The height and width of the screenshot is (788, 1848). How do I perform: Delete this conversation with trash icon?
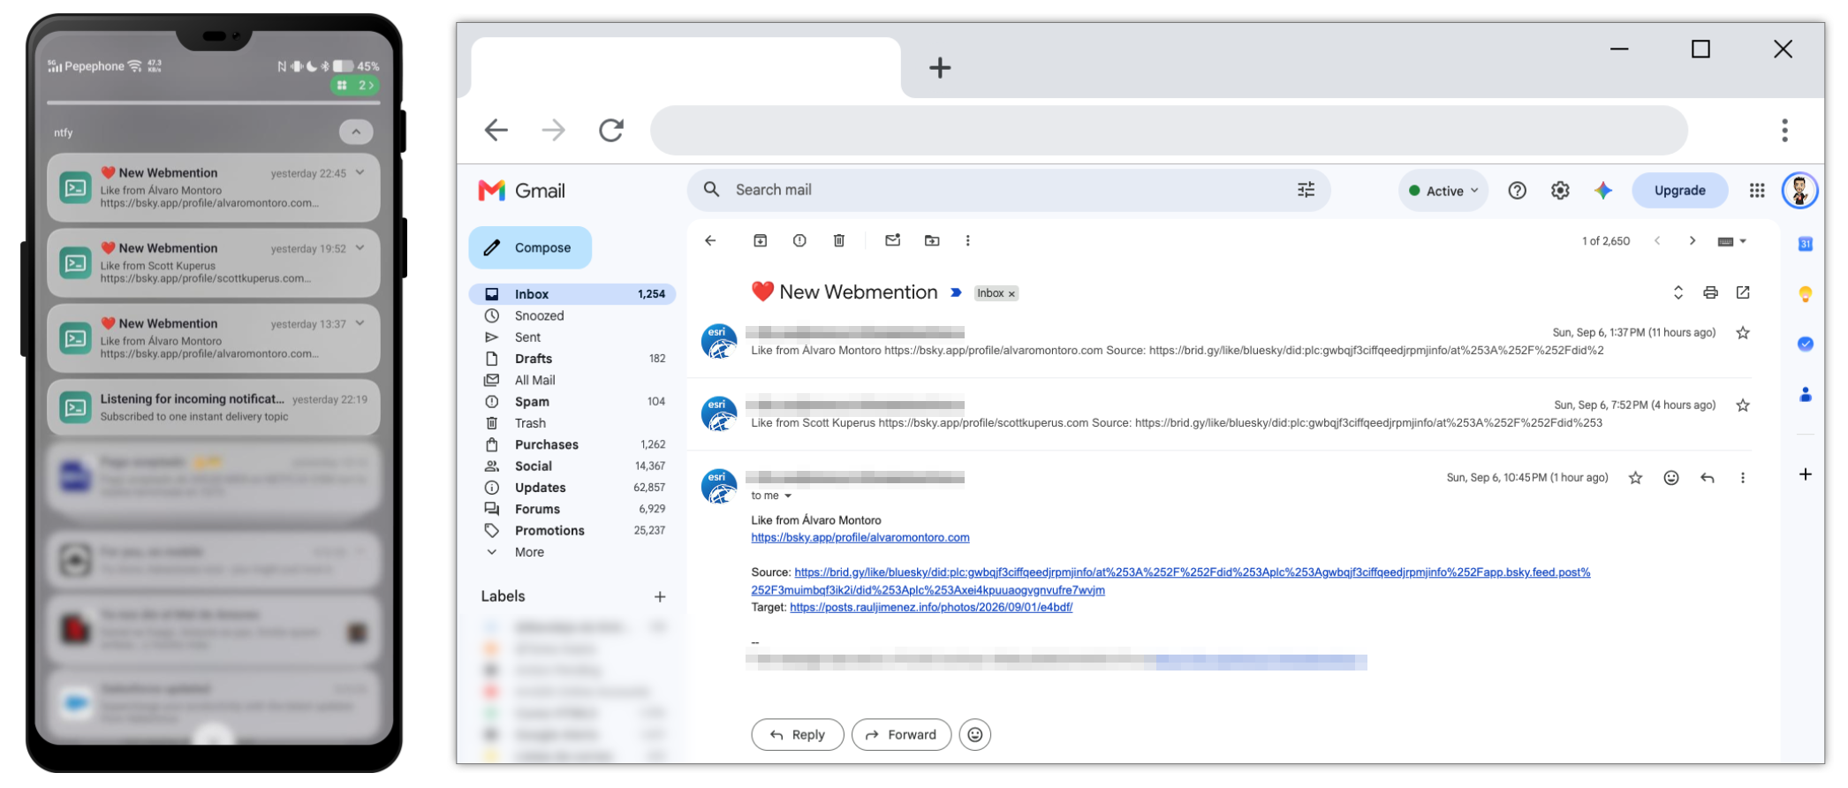pos(839,240)
